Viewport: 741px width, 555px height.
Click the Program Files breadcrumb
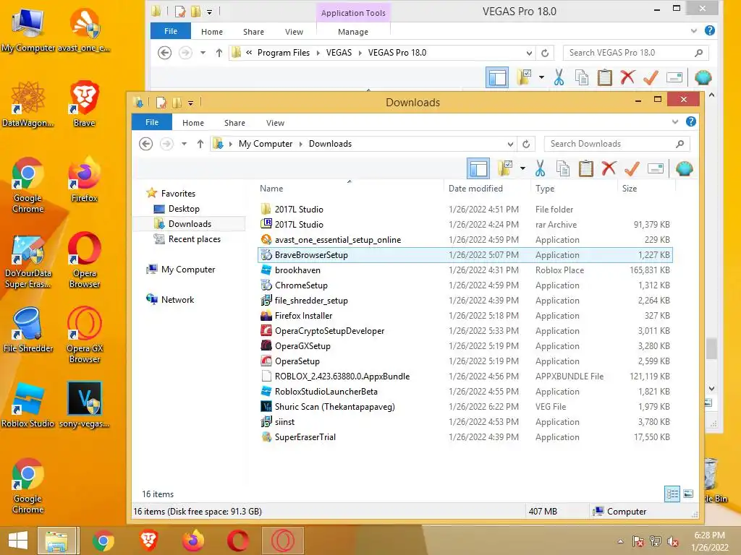pos(284,52)
